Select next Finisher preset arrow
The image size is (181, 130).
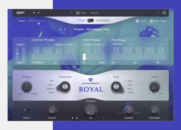77,118
